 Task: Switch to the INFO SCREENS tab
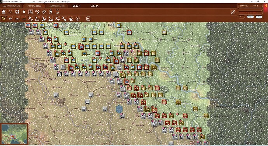(34, 6)
